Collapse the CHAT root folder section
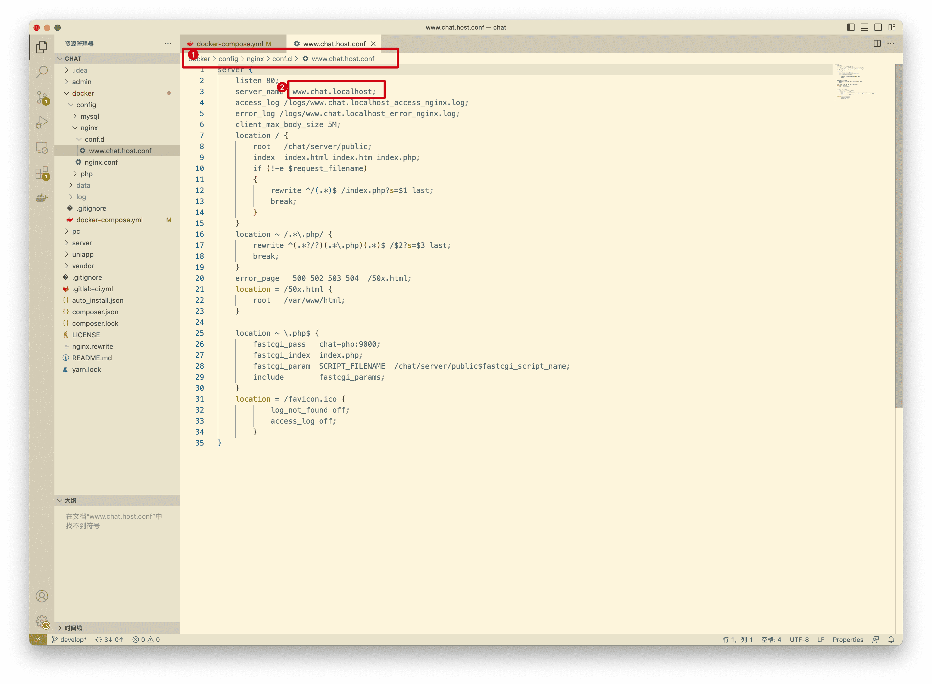Screen dimensions: 932x684 coord(117,58)
